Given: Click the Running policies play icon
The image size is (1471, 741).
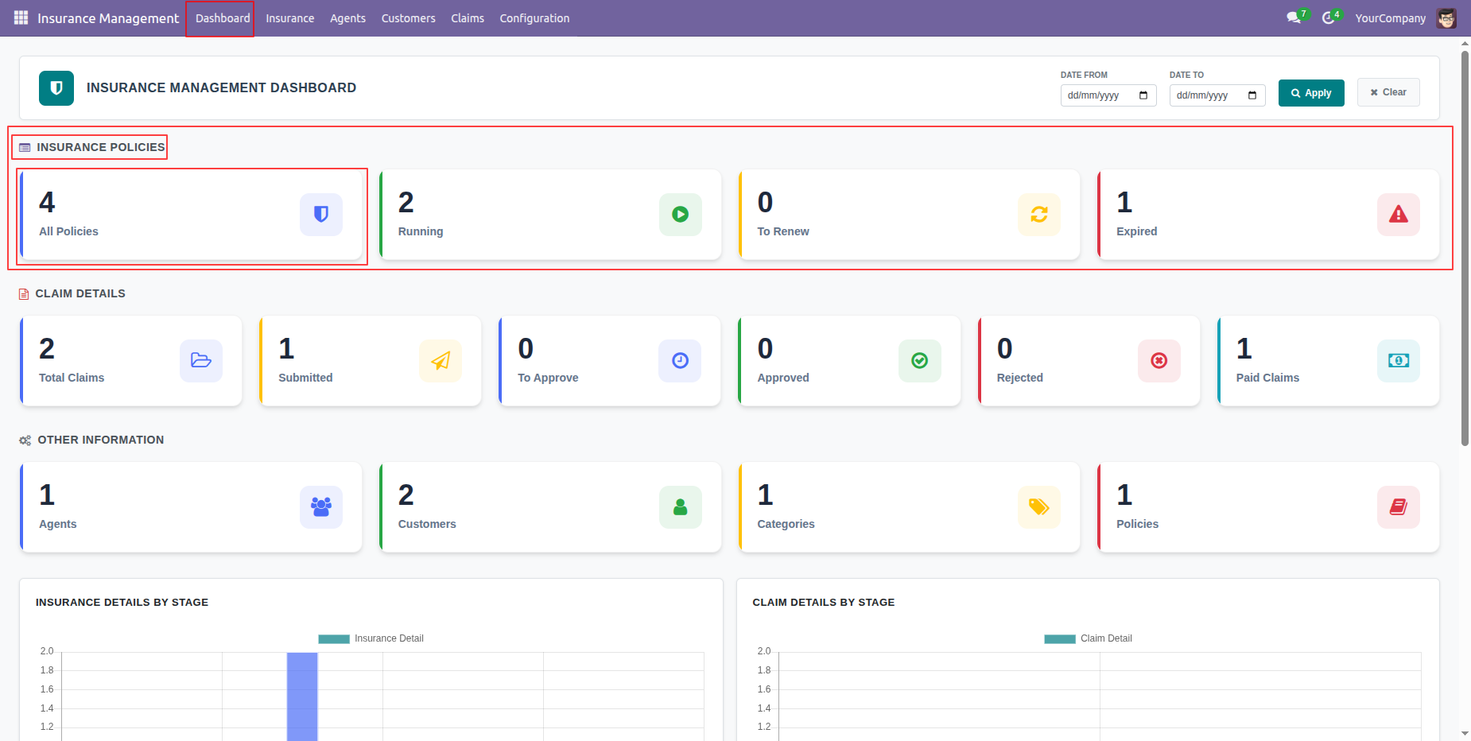Looking at the screenshot, I should pyautogui.click(x=680, y=215).
